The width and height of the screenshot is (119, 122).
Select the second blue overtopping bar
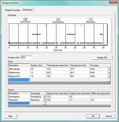[x=71, y=34]
